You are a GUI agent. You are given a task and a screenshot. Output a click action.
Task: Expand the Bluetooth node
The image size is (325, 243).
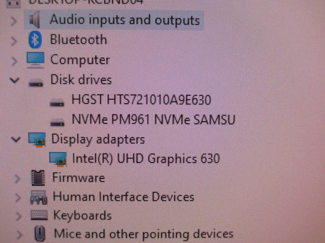14,41
